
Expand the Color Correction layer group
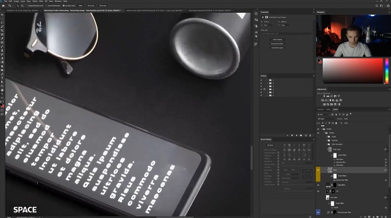(x=326, y=144)
